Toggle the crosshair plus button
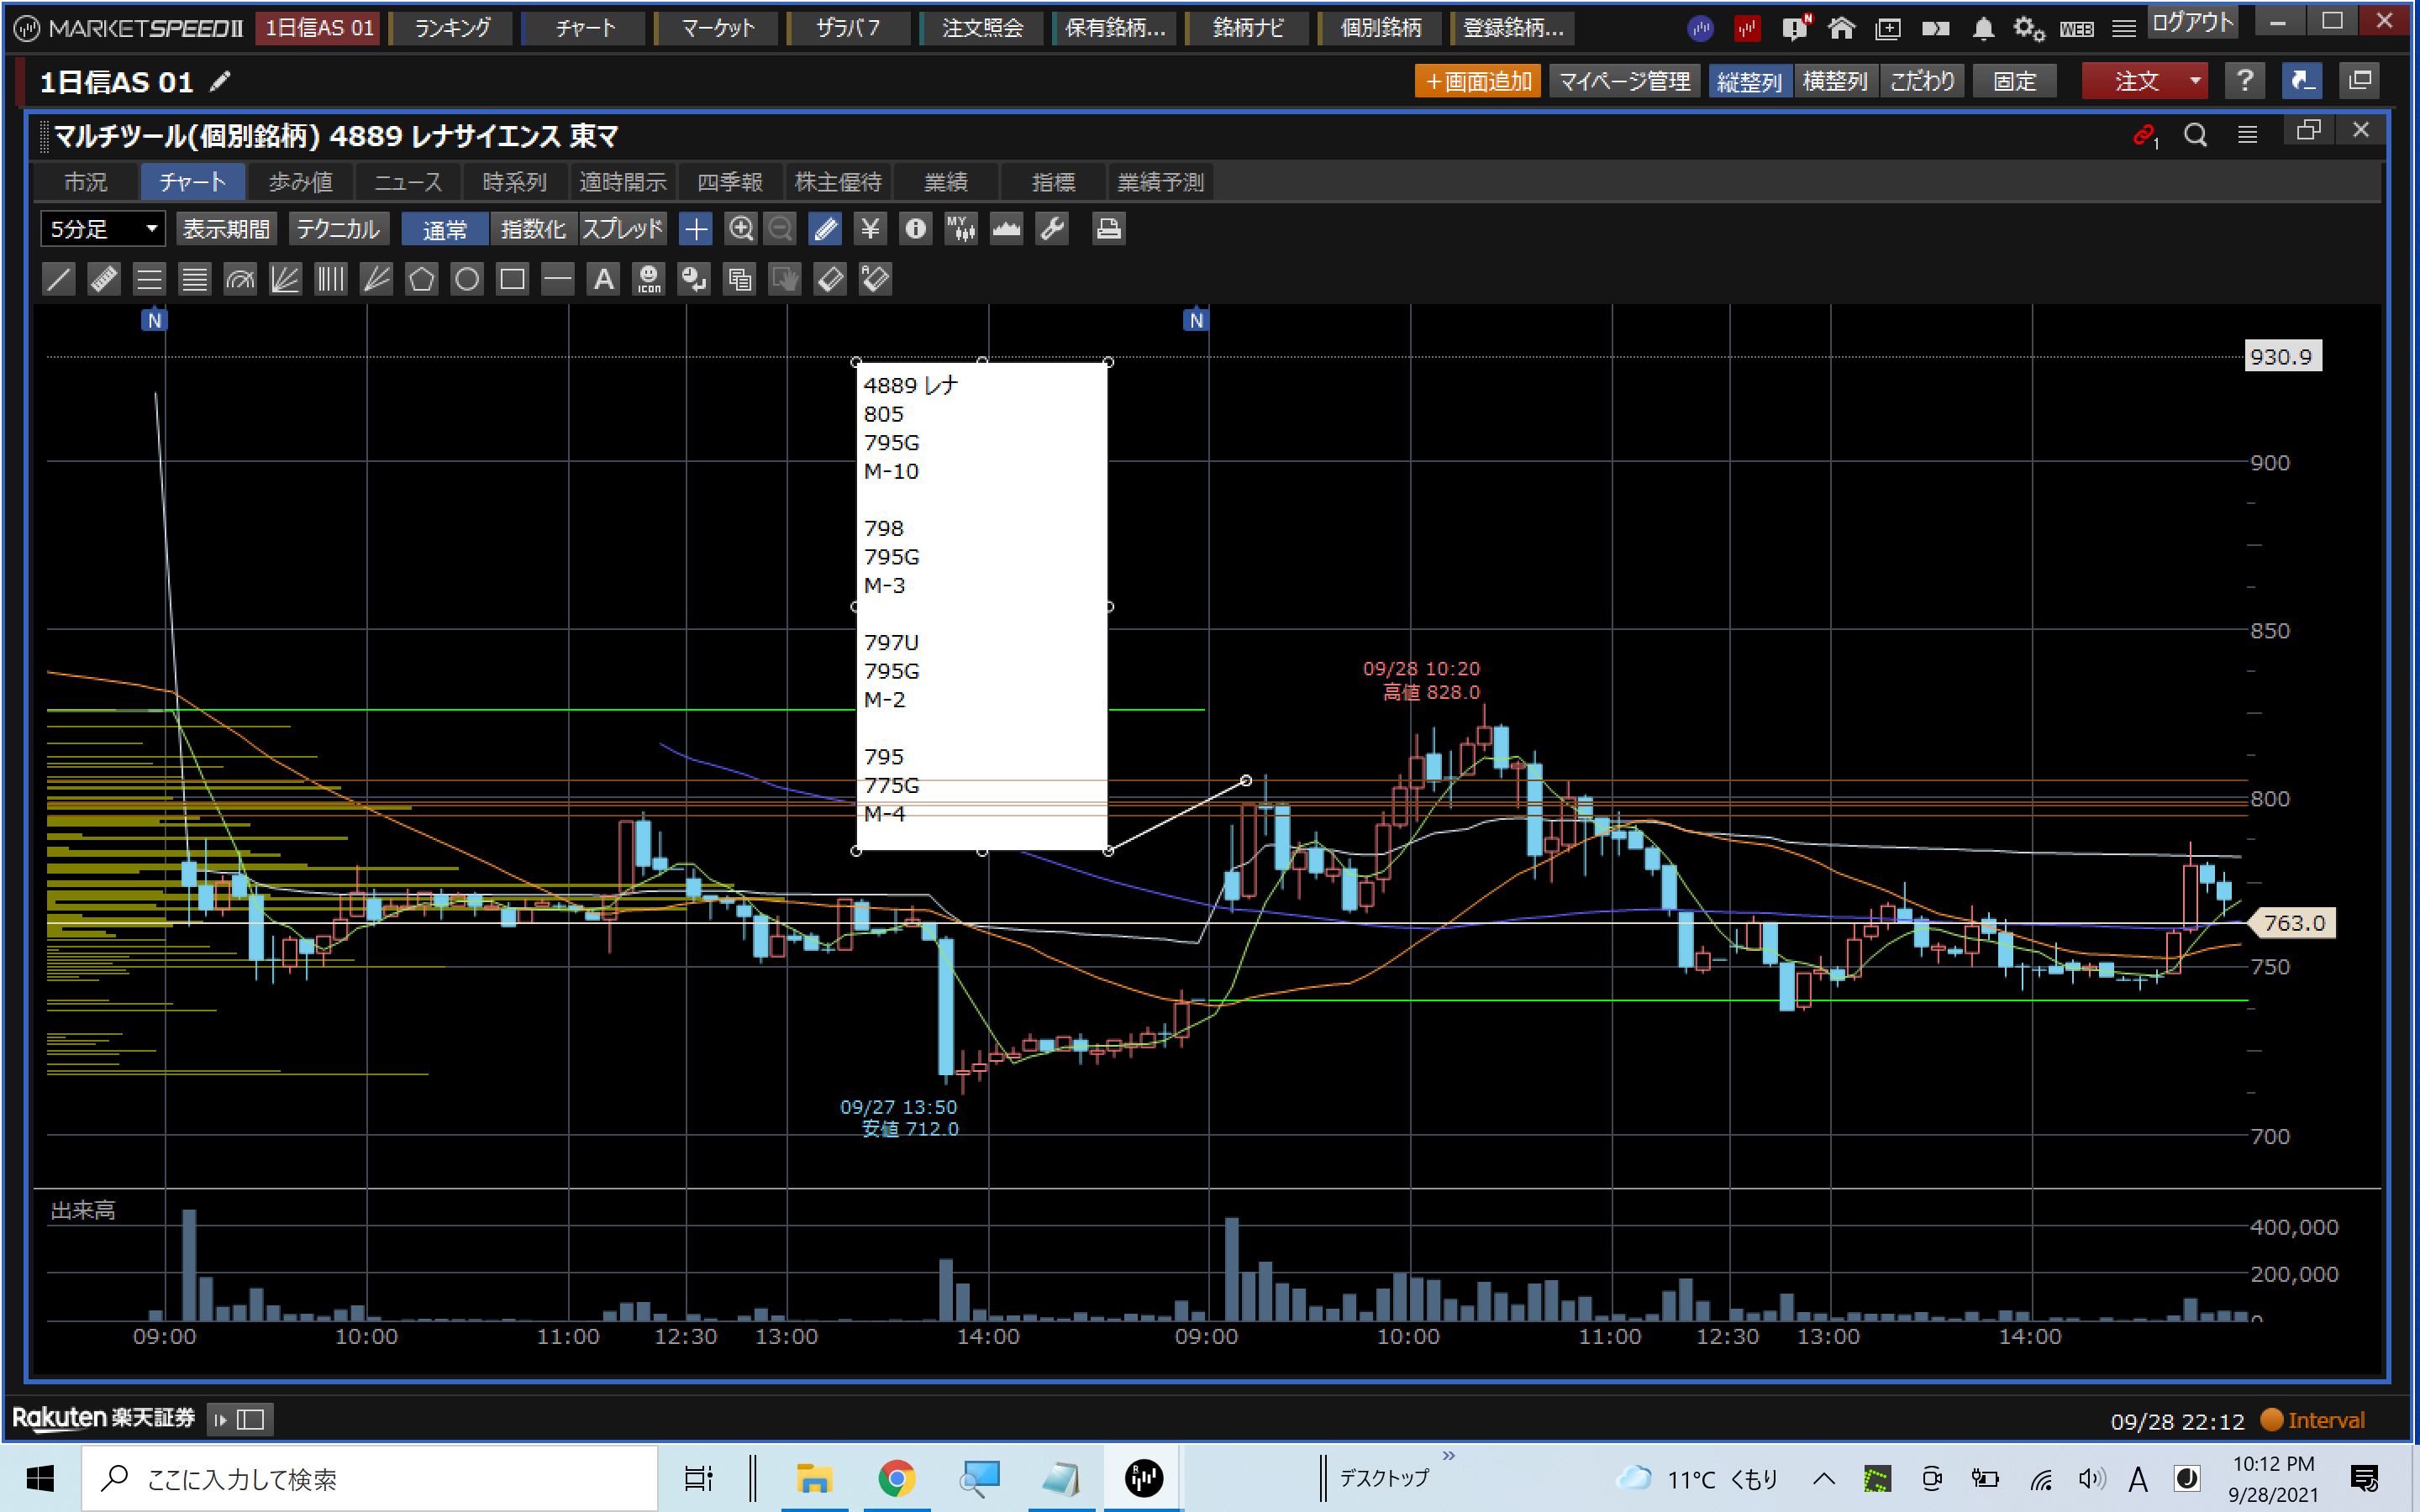 coord(695,229)
